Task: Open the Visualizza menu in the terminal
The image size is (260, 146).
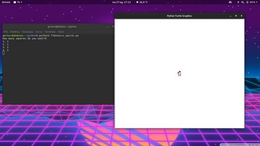Action: (x=28, y=32)
